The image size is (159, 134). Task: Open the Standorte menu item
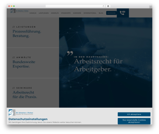coord(66,13)
